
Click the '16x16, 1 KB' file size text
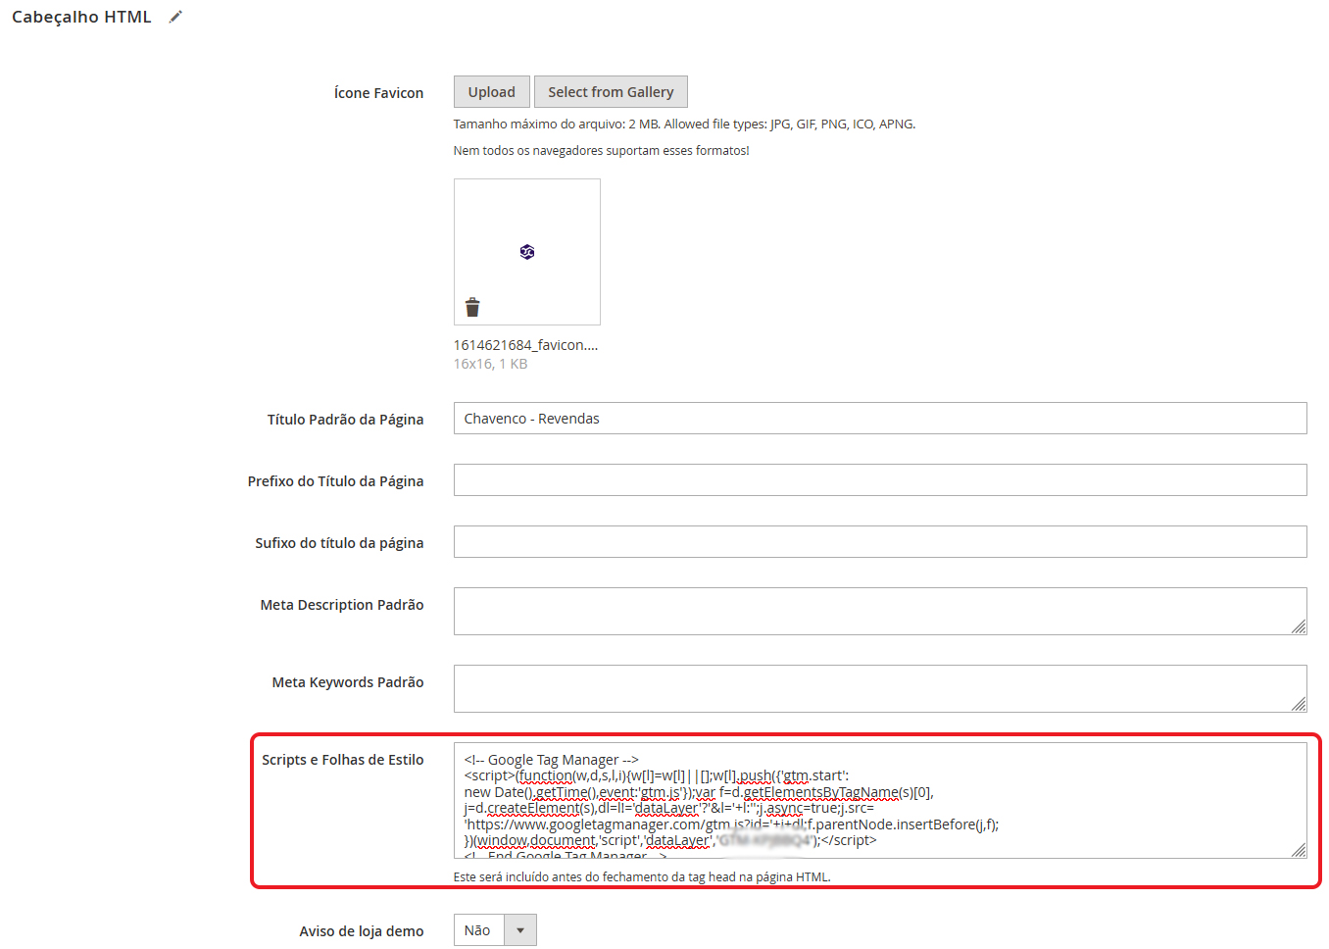490,364
